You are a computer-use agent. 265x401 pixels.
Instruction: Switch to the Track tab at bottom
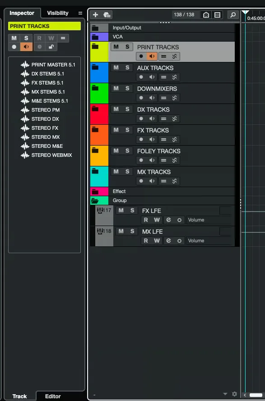coord(20,396)
